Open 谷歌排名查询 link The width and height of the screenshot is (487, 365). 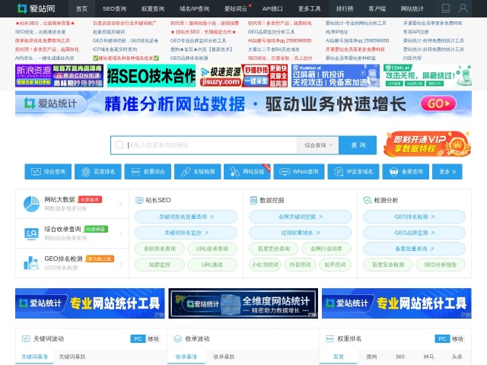coord(160,249)
